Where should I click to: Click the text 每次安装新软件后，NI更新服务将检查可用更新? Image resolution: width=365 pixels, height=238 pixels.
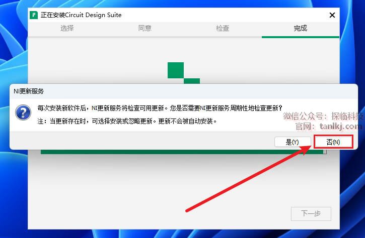101,108
